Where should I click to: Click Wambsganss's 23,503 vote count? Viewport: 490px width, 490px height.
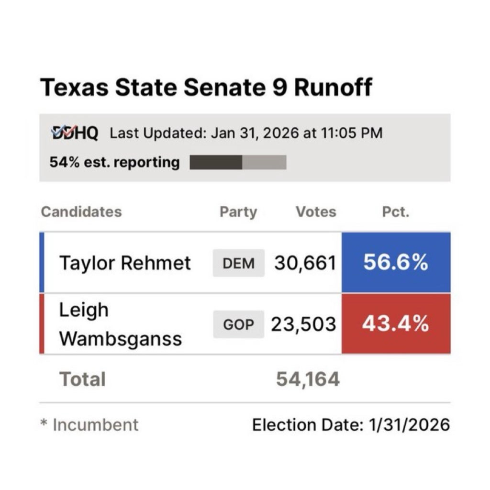(303, 324)
